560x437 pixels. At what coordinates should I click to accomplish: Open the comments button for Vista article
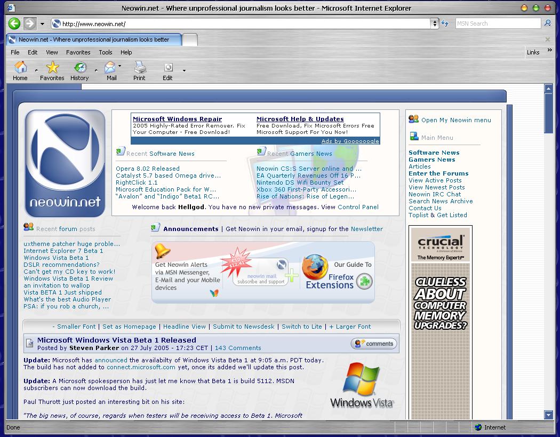pos(374,344)
